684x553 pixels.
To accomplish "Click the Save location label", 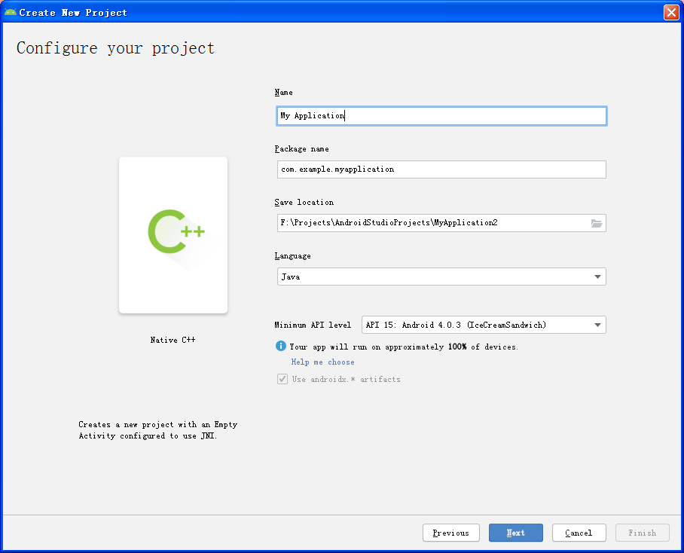I will (304, 203).
